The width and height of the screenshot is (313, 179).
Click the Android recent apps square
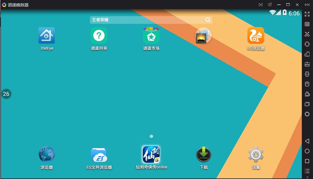coord(307,161)
